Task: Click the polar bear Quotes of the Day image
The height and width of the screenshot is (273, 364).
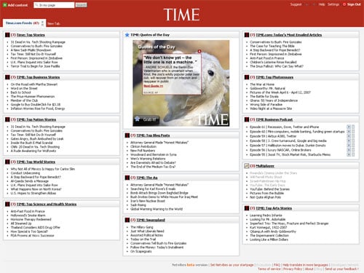Action: click(181, 83)
